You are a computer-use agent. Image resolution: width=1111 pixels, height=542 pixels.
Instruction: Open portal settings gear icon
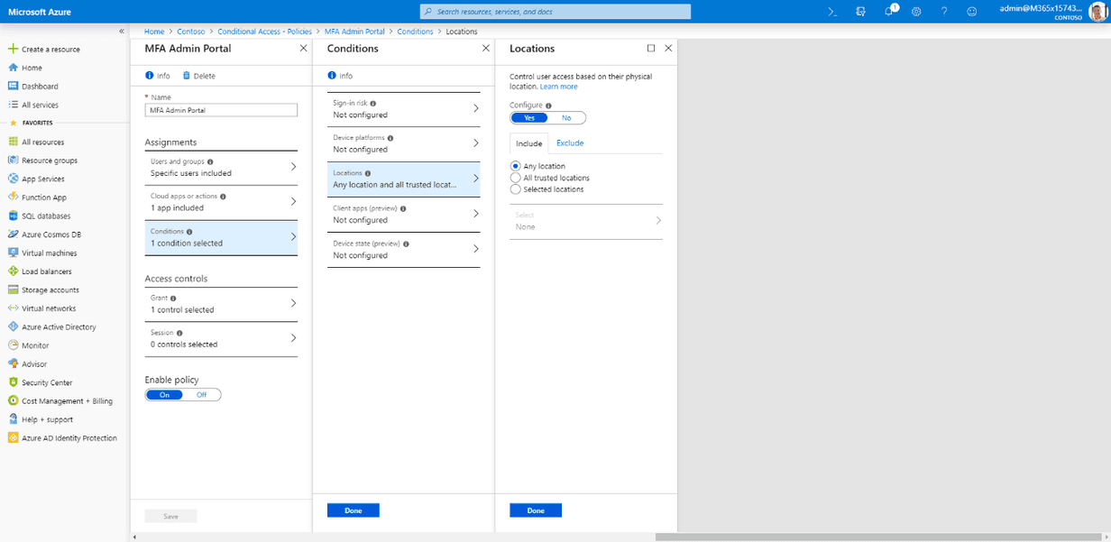[x=916, y=12]
